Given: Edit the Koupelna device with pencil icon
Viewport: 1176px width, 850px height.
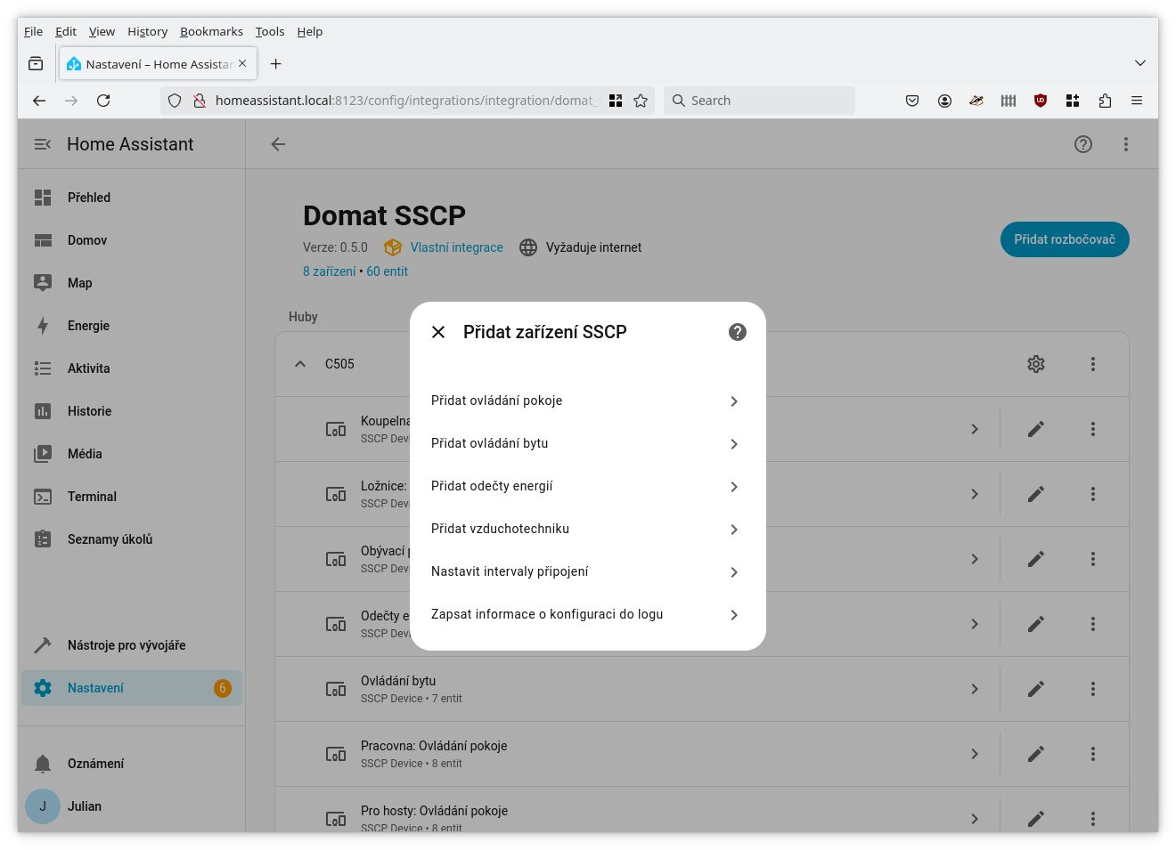Looking at the screenshot, I should tap(1036, 429).
